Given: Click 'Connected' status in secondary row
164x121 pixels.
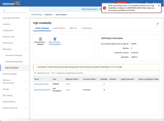Looking at the screenshot, I should pyautogui.click(x=87, y=90).
